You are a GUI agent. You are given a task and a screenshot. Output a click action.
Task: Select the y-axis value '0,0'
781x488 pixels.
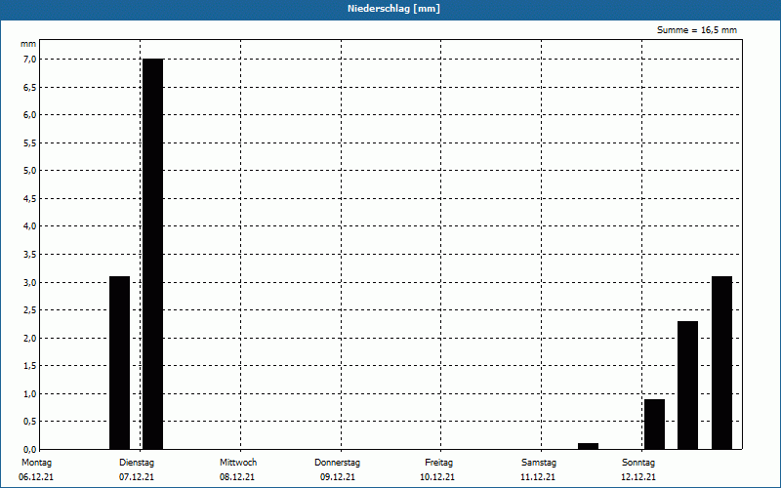click(29, 450)
